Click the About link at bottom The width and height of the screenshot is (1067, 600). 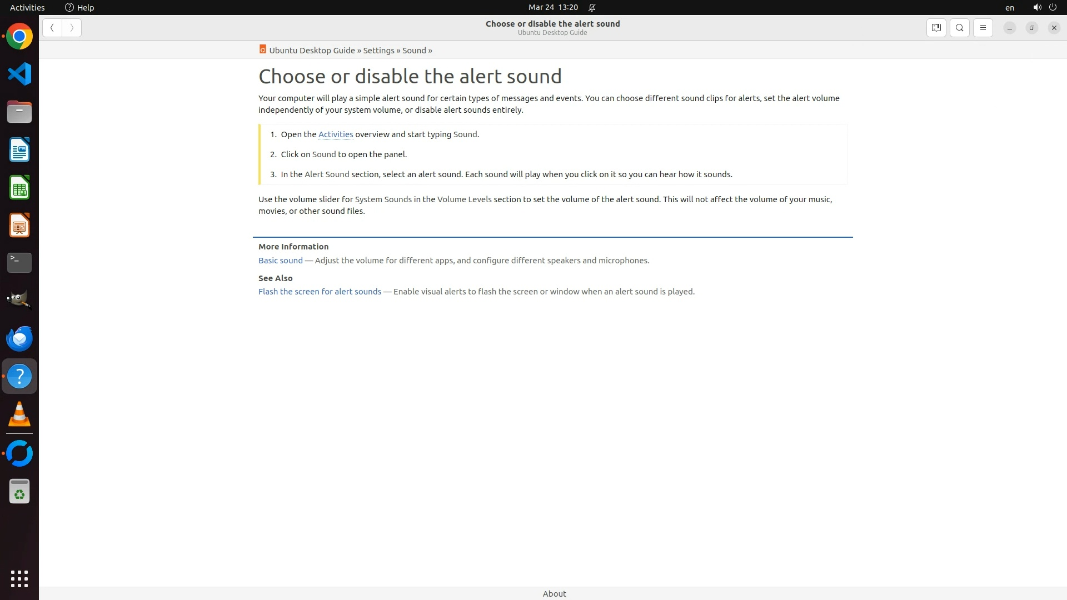(x=554, y=593)
